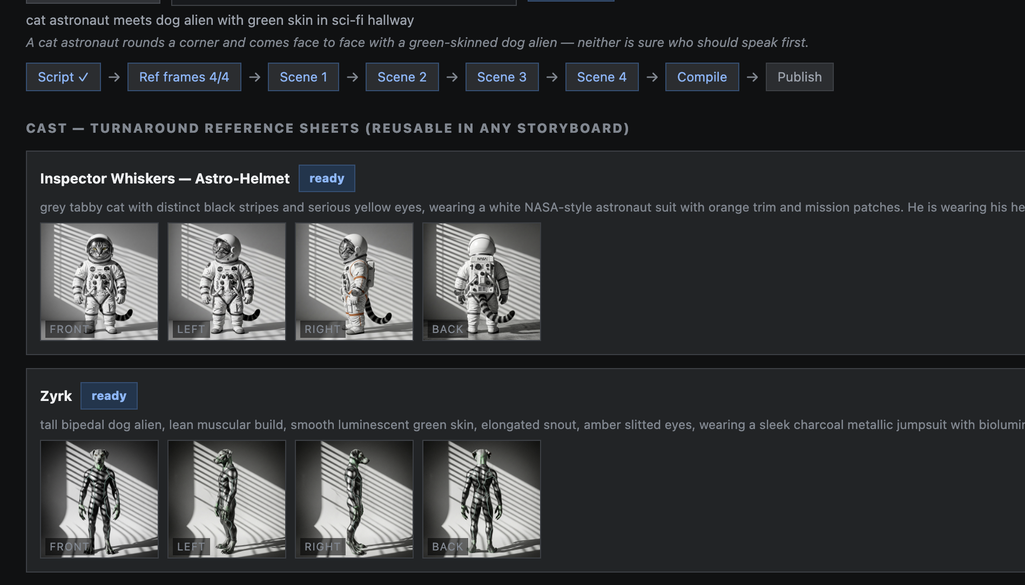Screen dimensions: 1025x585
Task: Click the tall bipedal dog alien description
Action: (x=532, y=425)
